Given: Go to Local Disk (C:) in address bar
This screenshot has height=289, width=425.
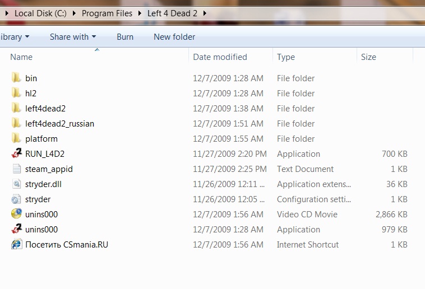Looking at the screenshot, I should (41, 13).
